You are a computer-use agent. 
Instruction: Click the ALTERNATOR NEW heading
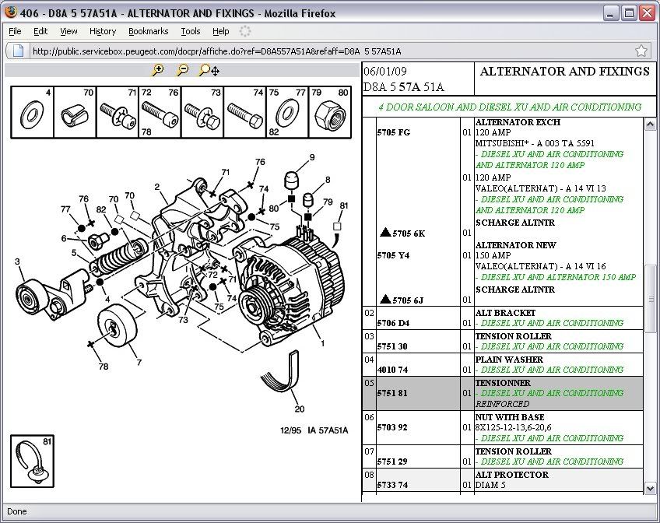pyautogui.click(x=515, y=245)
